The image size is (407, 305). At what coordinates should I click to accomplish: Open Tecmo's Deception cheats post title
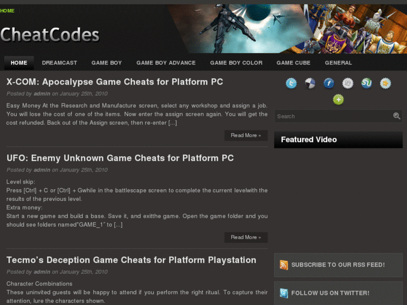pos(132,260)
